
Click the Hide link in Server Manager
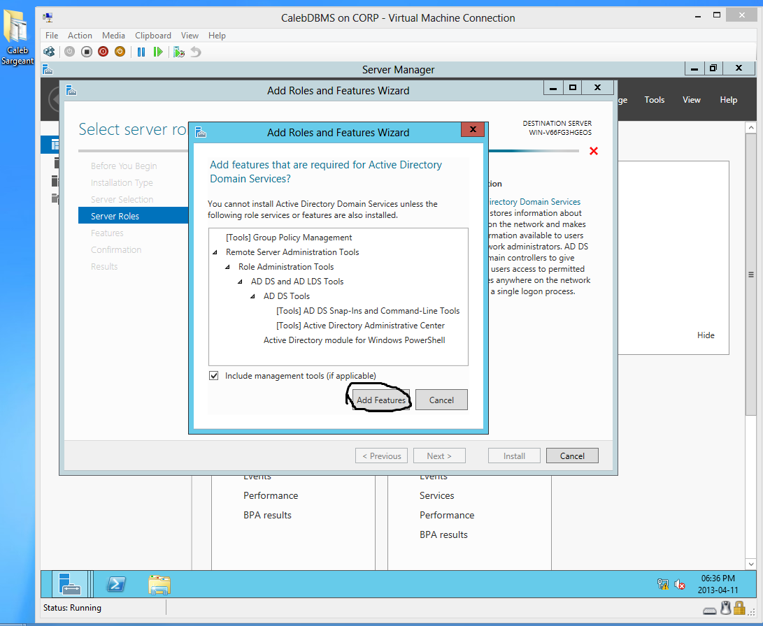(x=706, y=335)
